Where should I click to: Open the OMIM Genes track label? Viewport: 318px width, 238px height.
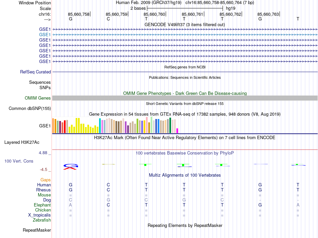tap(38, 98)
